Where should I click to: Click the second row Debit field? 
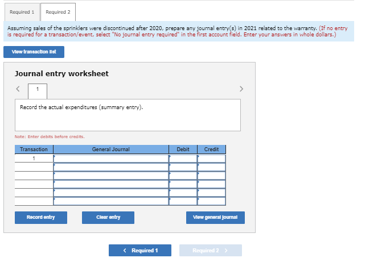pos(183,167)
